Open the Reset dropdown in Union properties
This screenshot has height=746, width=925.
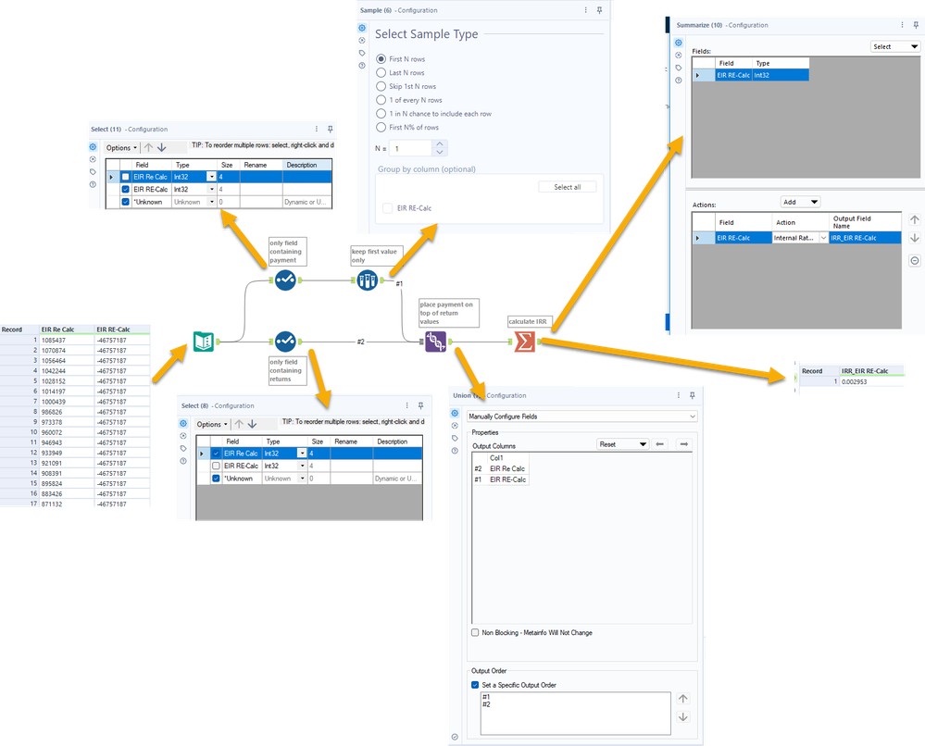(x=623, y=444)
